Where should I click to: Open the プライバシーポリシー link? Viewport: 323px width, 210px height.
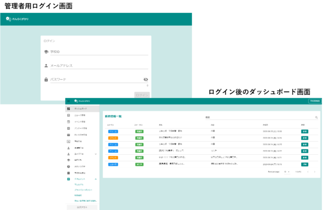(x=82, y=190)
